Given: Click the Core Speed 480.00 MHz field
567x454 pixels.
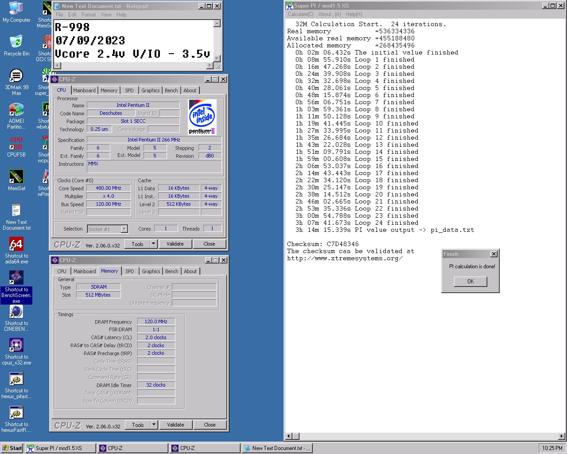Looking at the screenshot, I should (109, 188).
